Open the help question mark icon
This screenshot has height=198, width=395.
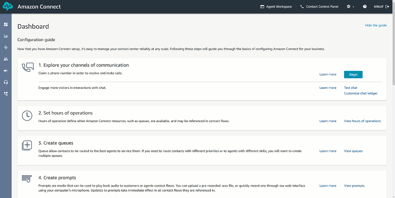click(365, 7)
